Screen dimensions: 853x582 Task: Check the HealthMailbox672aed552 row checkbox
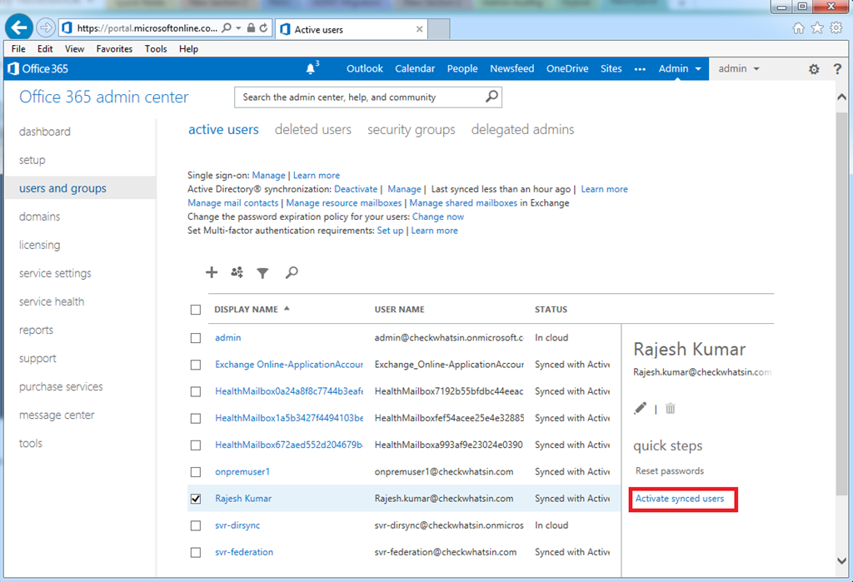click(196, 445)
